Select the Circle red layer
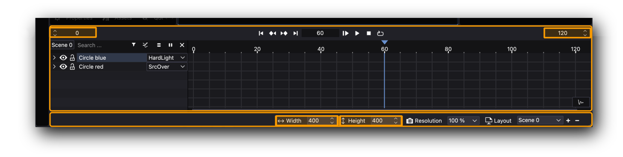Viewport: 623px width, 157px height. [91, 67]
